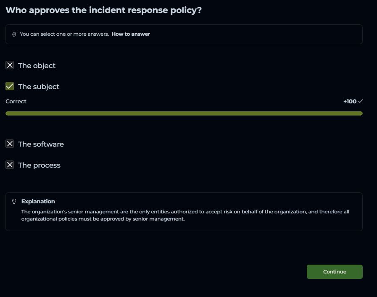Screen dimensions: 377x297
Task: Click the incident response policy question heading
Action: pos(103,10)
